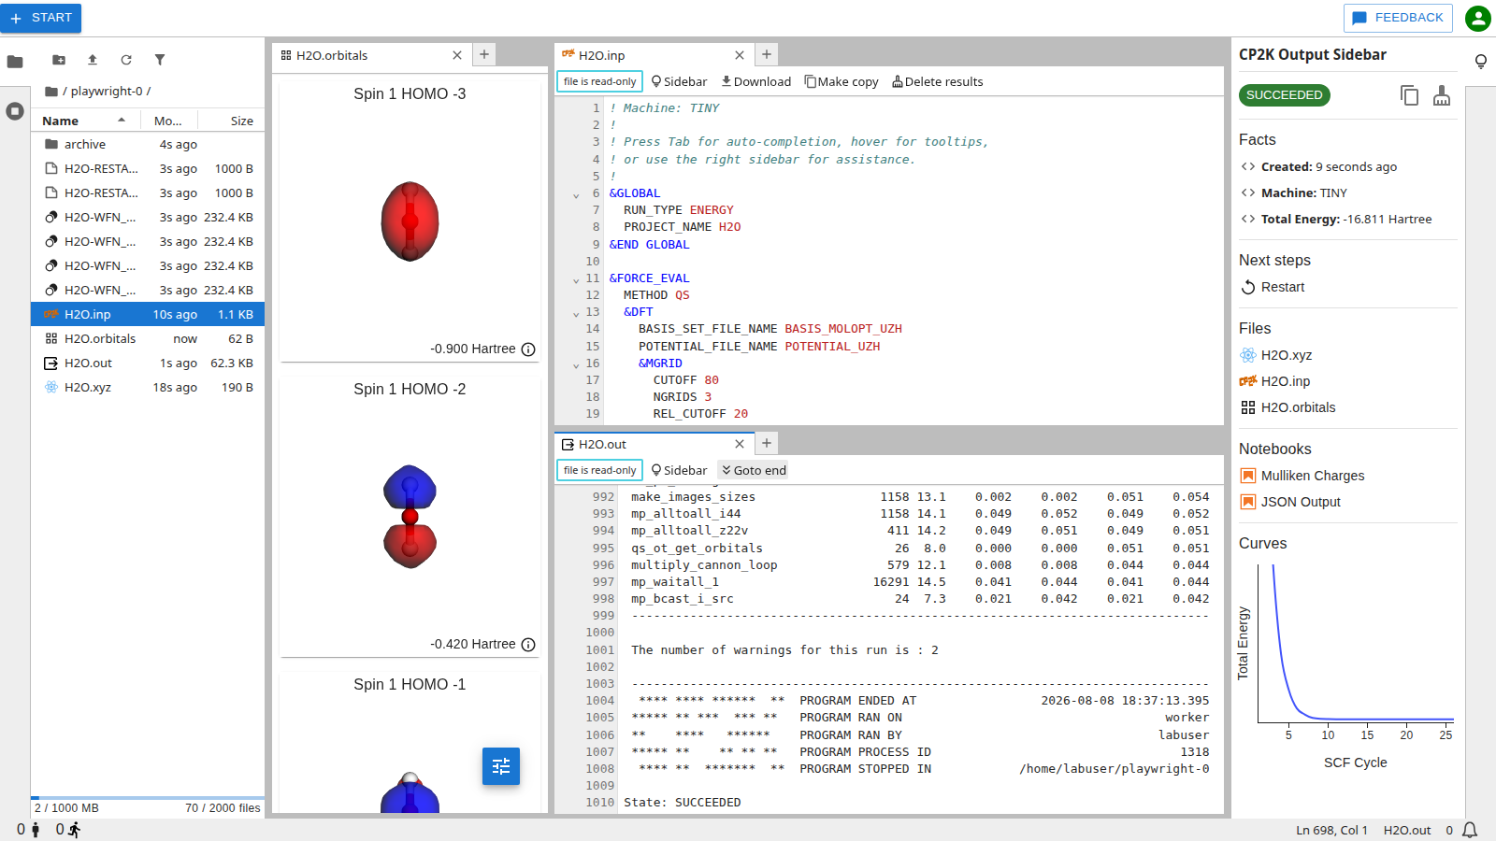Open the user account avatar menu
This screenshot has width=1496, height=841.
coord(1478,18)
